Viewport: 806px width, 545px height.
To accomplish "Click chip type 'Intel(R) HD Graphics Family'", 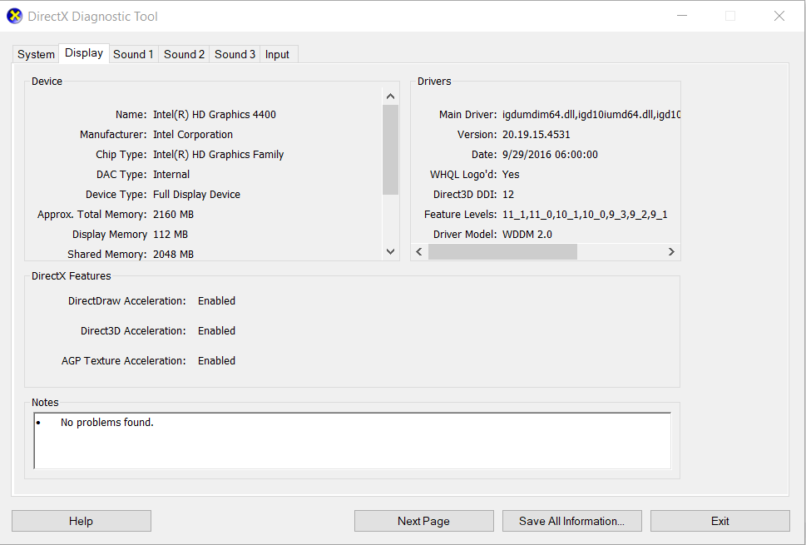I will (219, 155).
